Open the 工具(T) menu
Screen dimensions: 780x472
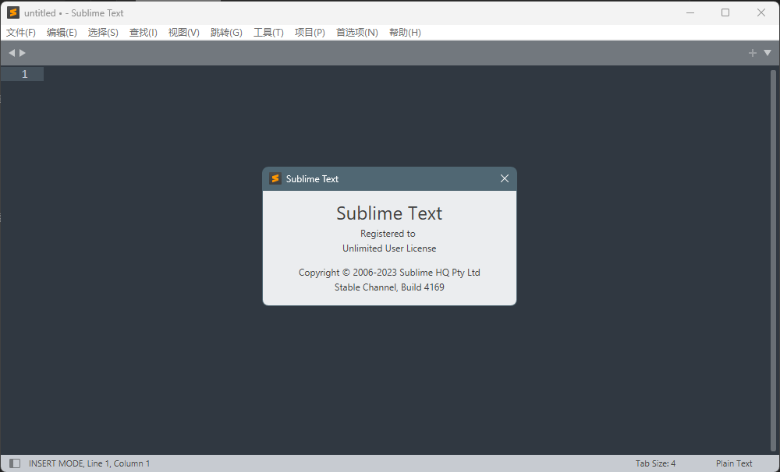click(x=268, y=33)
